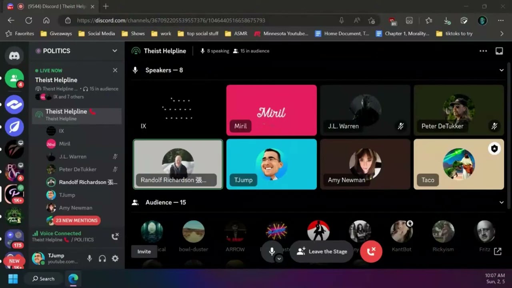This screenshot has width=512, height=288.
Task: Expand the POLITICS server menu
Action: click(115, 51)
